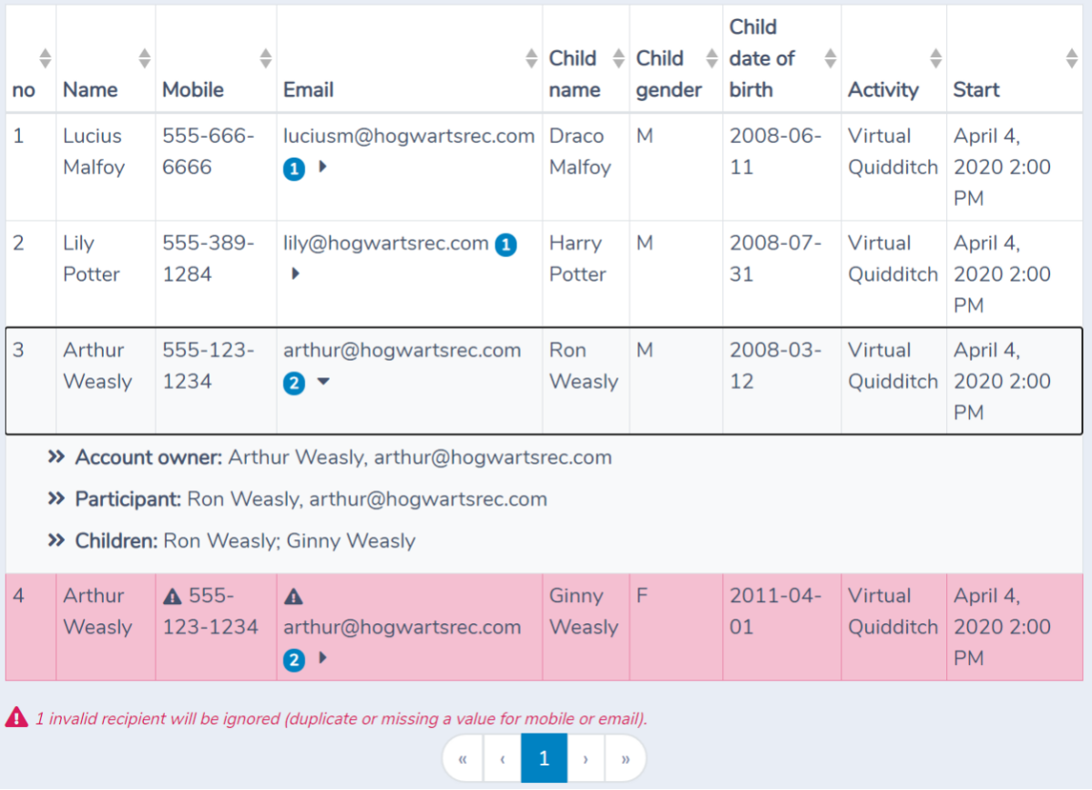Click double-chevron icon before Children
This screenshot has width=1092, height=790.
tap(56, 540)
